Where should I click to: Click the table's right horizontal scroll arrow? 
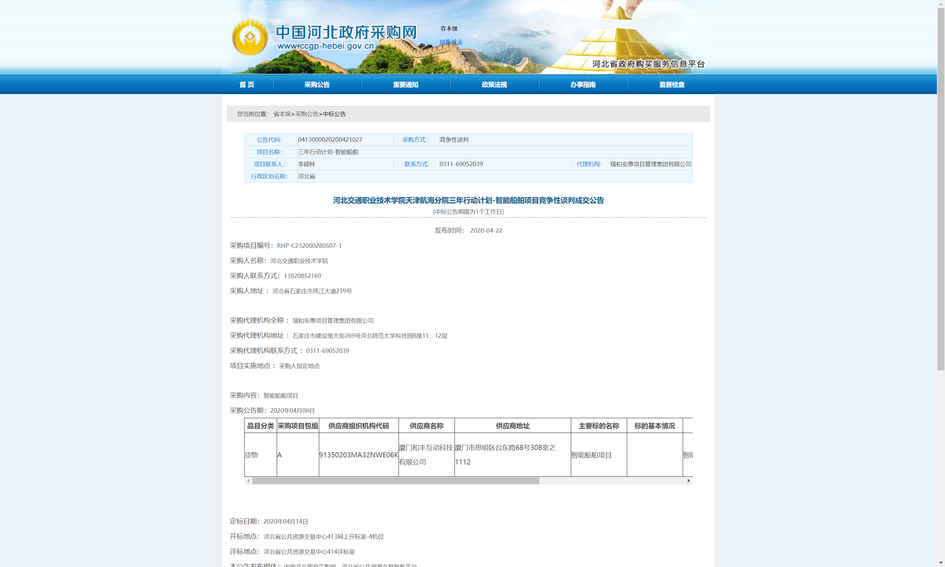coord(689,481)
